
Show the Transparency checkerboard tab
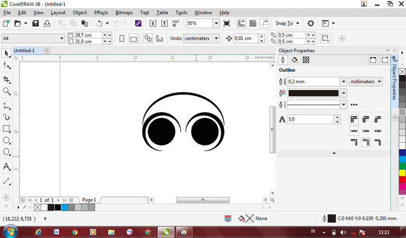(306, 60)
